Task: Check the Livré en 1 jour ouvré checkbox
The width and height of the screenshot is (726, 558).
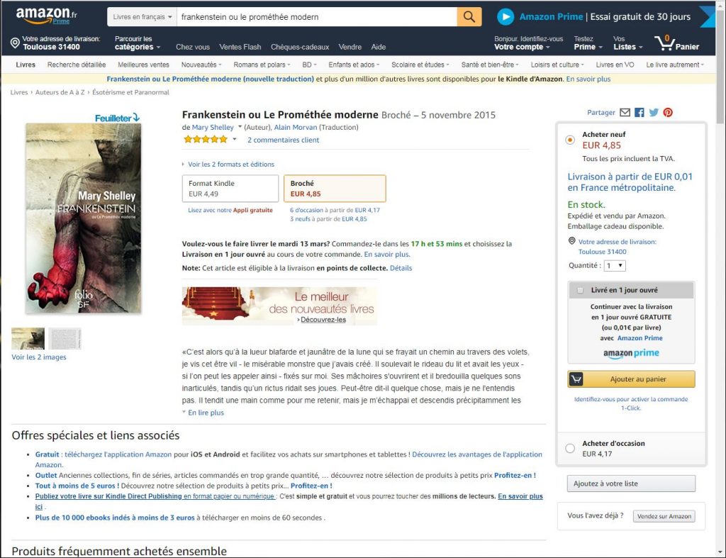Action: coord(580,291)
